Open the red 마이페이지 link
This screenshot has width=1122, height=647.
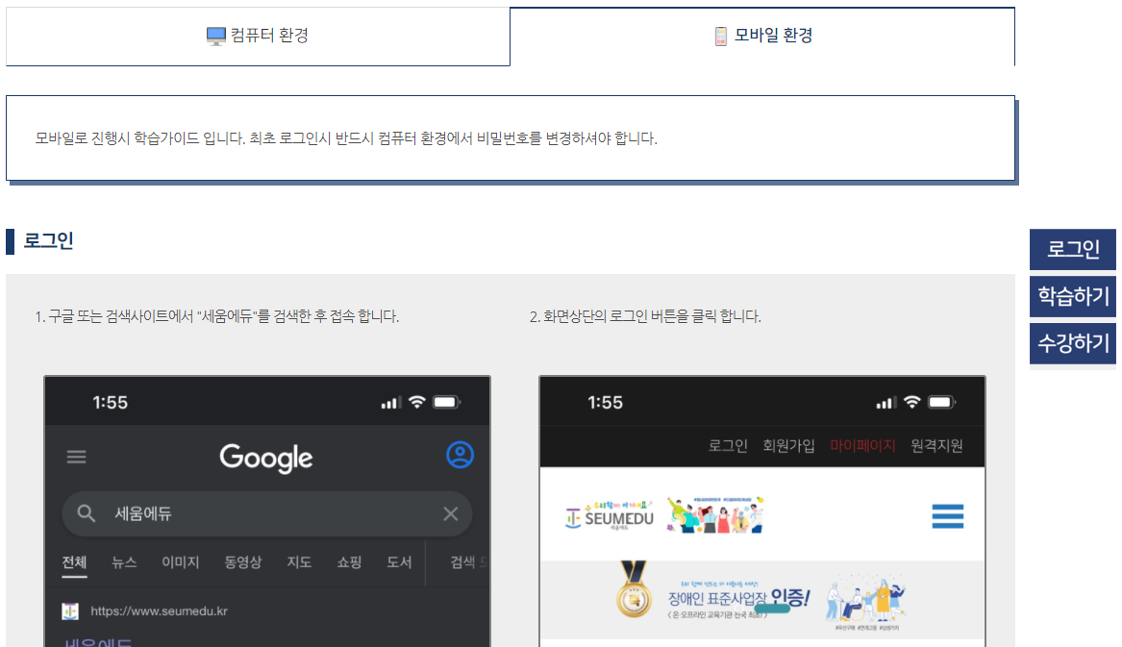(x=862, y=446)
